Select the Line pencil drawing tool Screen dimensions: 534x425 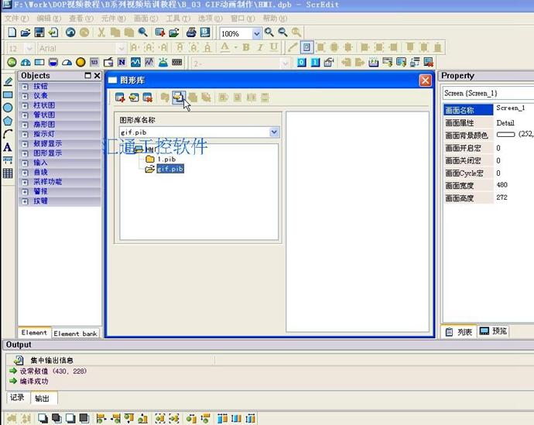click(x=9, y=81)
